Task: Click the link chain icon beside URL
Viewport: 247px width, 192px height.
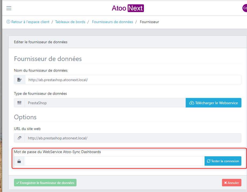Action: [19, 138]
